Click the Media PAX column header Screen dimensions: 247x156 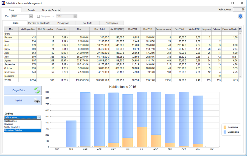pyautogui.click(x=194, y=29)
